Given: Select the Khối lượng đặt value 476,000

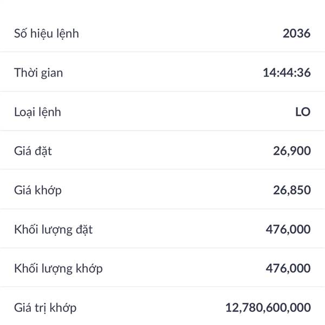Looking at the screenshot, I should pos(288,229).
